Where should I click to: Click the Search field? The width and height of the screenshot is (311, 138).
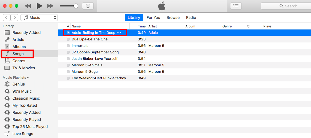(286, 6)
